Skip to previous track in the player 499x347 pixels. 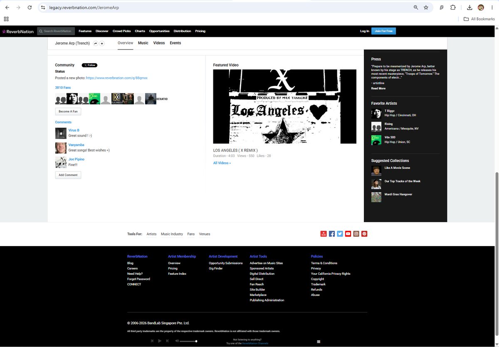click(152, 341)
